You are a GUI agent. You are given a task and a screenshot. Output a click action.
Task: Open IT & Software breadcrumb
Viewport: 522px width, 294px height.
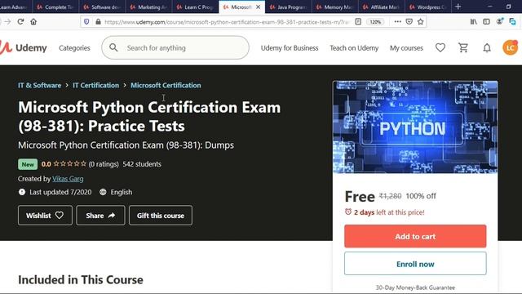pyautogui.click(x=39, y=85)
